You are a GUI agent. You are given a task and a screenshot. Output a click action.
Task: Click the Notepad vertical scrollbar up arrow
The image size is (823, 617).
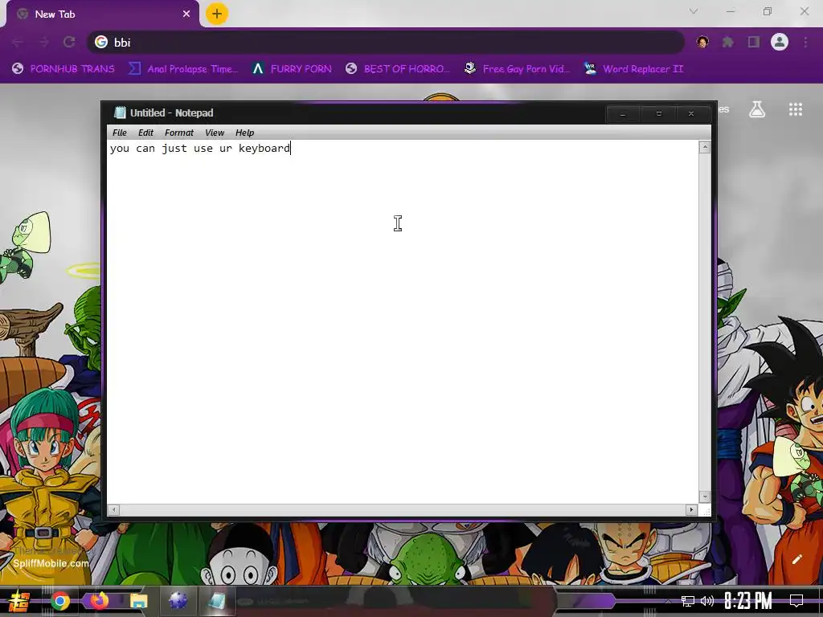[x=705, y=148]
